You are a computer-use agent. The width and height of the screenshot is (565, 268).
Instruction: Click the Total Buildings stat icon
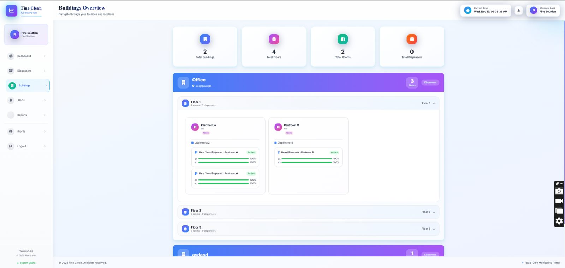pos(205,39)
